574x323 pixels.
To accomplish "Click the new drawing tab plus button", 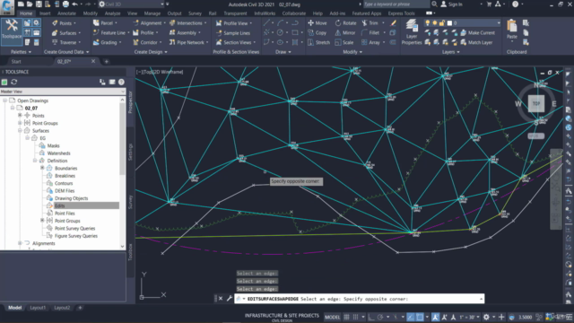I will pyautogui.click(x=106, y=62).
